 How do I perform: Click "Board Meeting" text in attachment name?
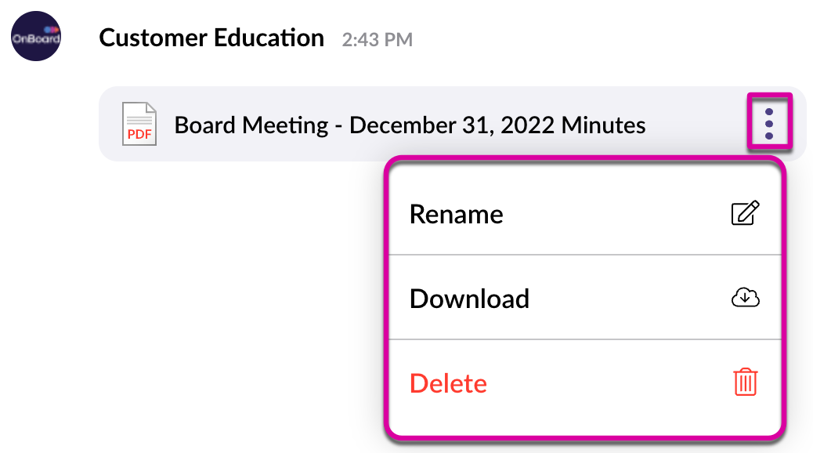[x=251, y=125]
